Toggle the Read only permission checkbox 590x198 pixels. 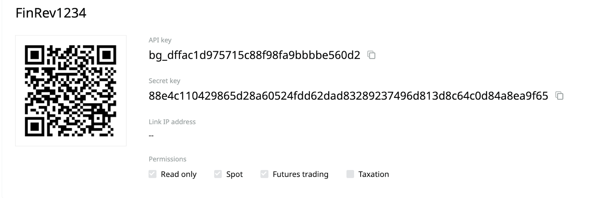point(153,174)
